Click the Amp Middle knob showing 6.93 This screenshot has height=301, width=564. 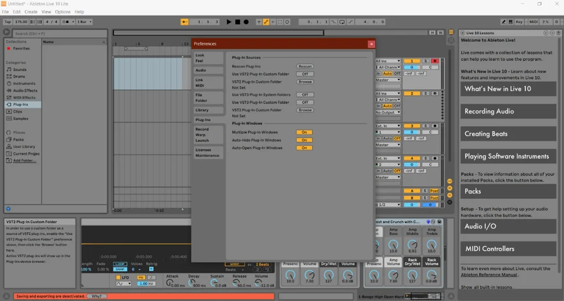pos(413,245)
